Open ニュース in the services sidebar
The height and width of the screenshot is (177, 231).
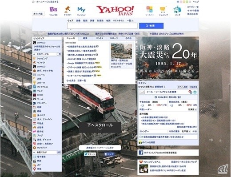[41, 75]
